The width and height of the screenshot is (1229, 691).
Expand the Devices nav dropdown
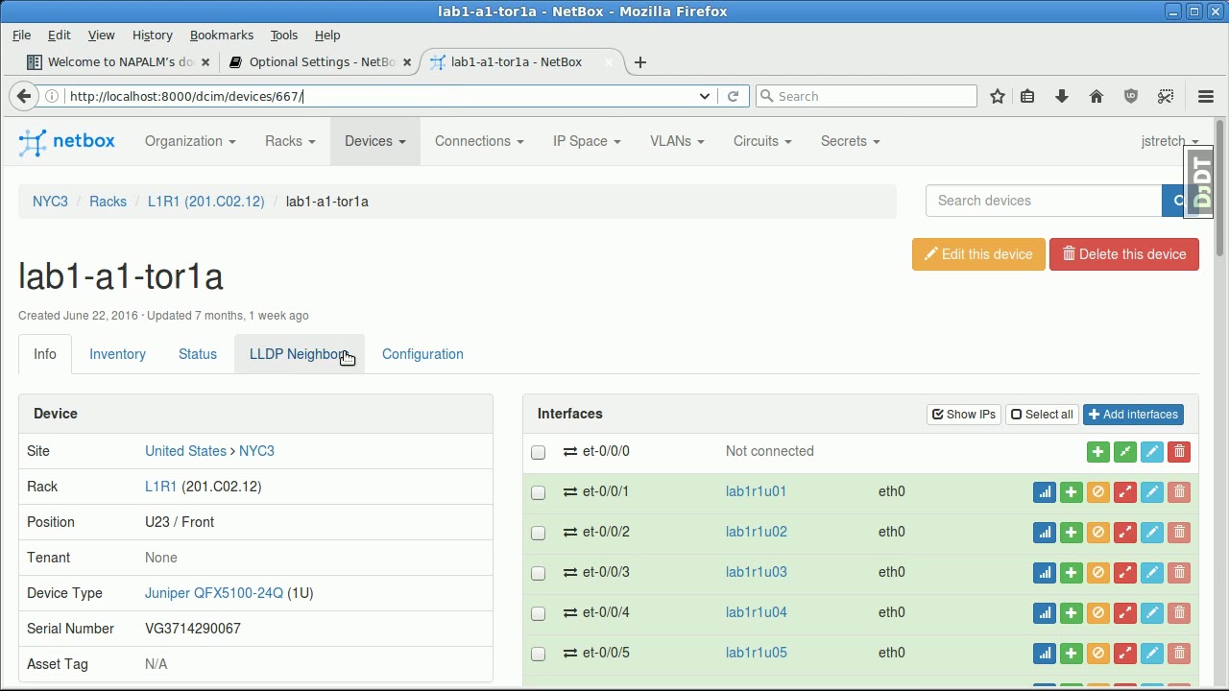pos(375,141)
